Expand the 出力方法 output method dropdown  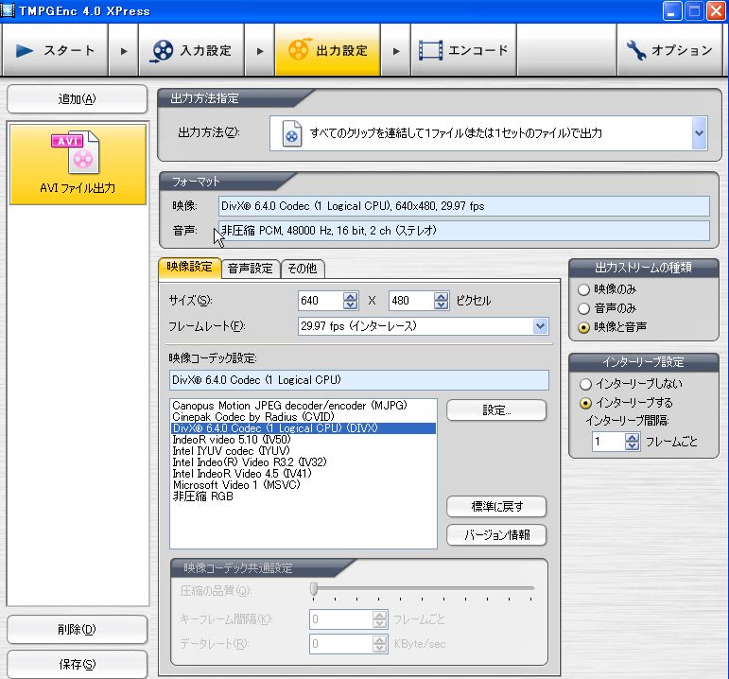(699, 133)
